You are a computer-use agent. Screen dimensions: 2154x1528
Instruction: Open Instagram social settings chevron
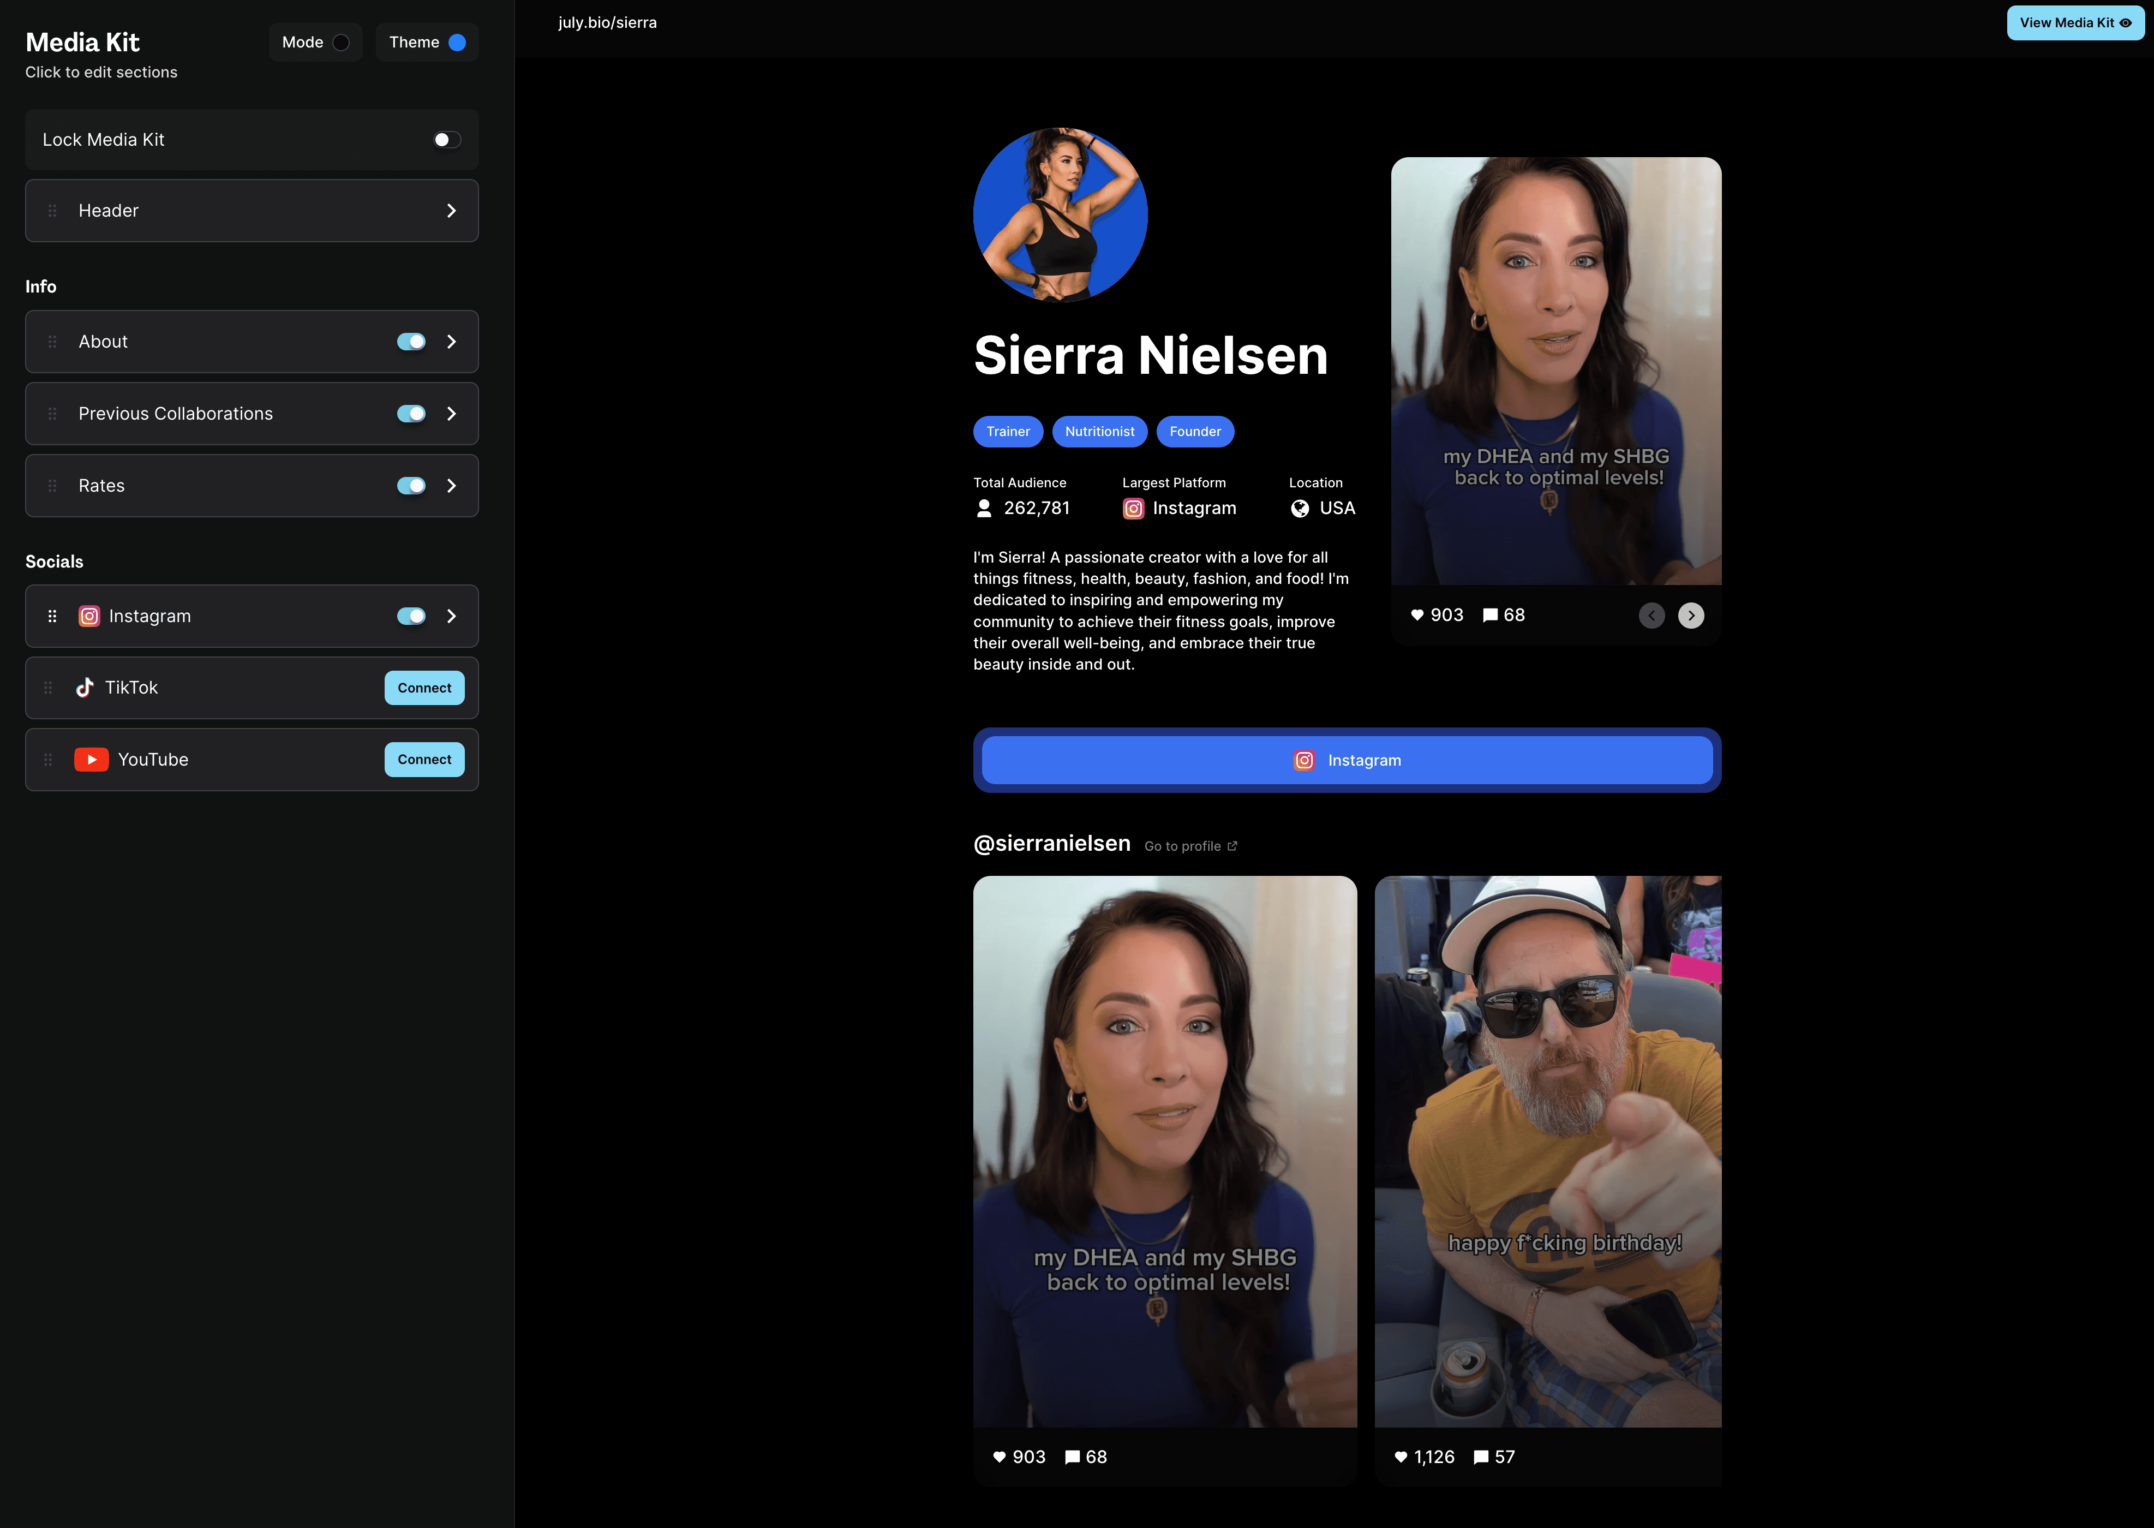pos(452,616)
